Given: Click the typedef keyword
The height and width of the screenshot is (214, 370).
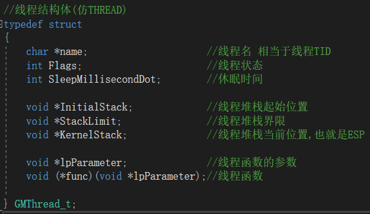Looking at the screenshot, I should point(23,24).
